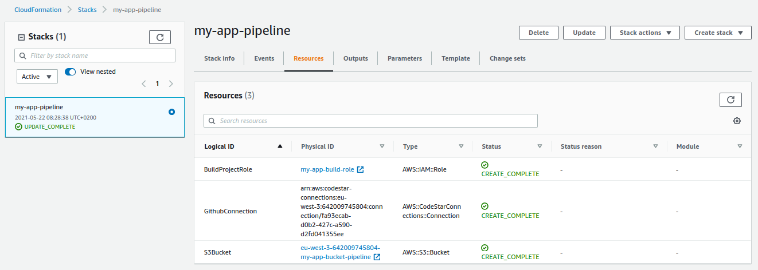Screen dimensions: 758x270
Task: Click the Search resources field
Action: (x=370, y=121)
